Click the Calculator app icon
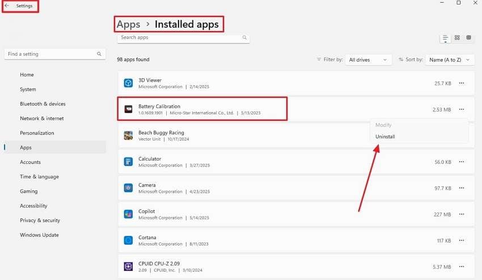Screen dimensions: 482x280 128,162
